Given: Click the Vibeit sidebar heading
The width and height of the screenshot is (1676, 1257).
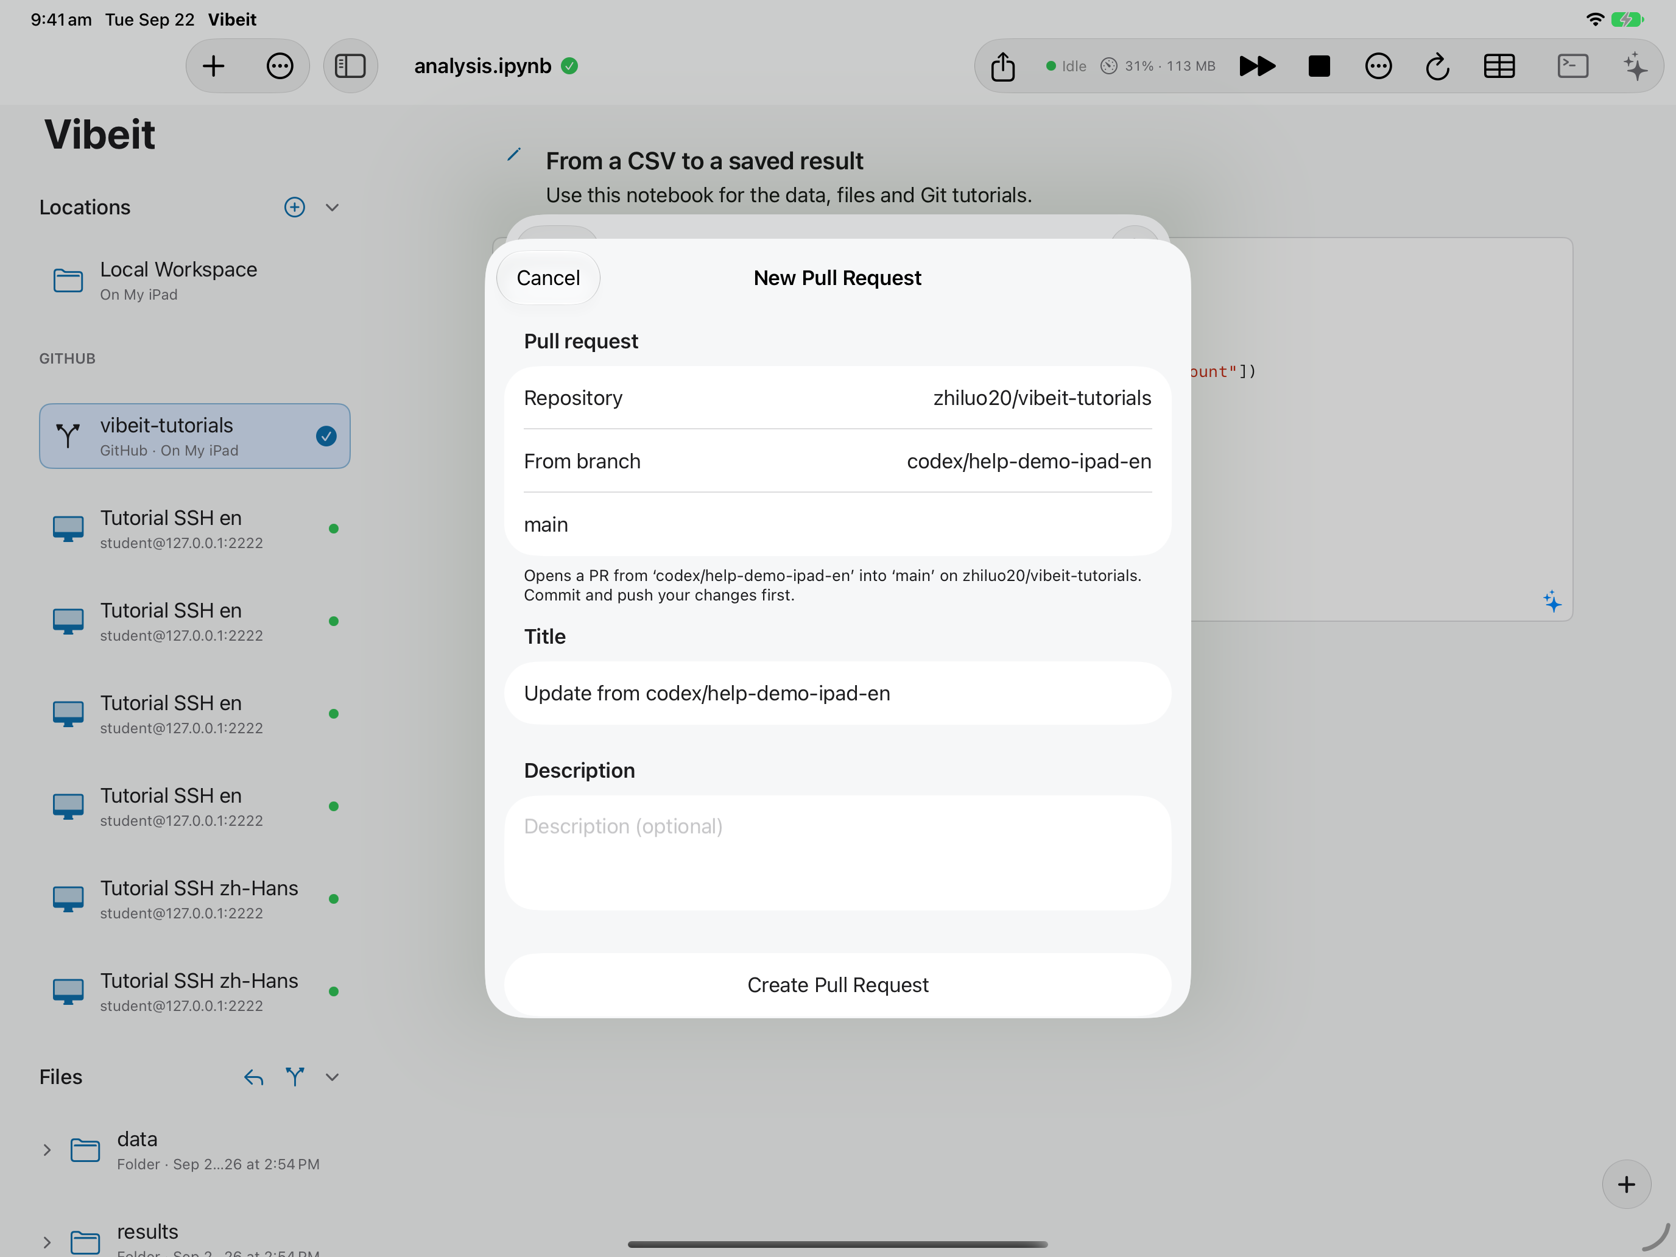Looking at the screenshot, I should click(x=99, y=134).
